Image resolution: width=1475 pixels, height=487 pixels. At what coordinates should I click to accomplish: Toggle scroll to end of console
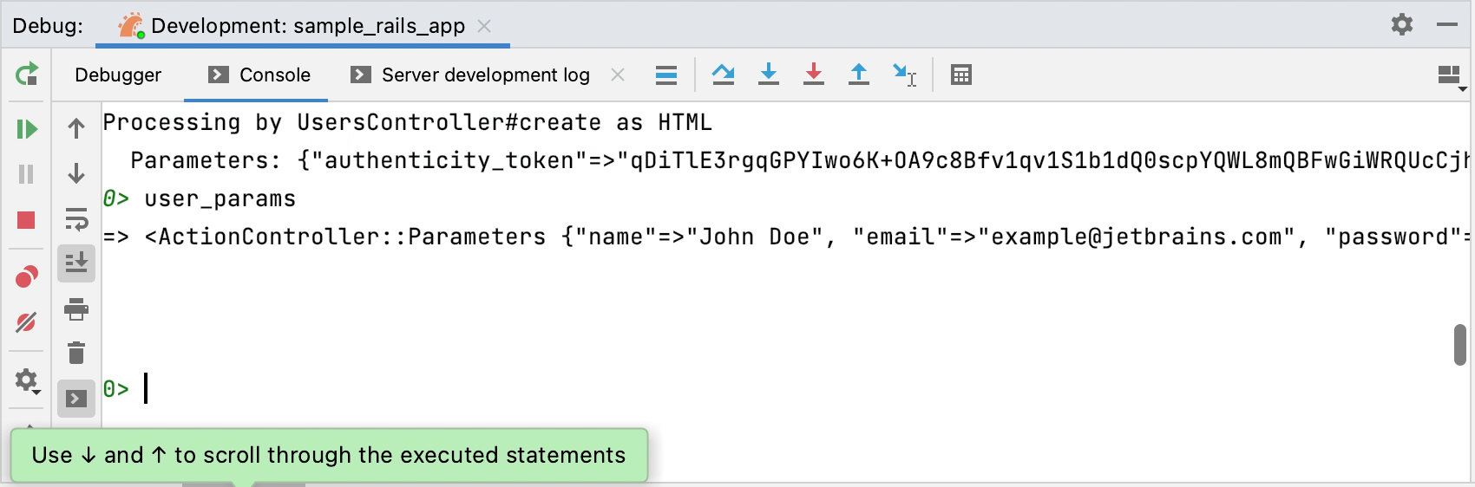[76, 263]
